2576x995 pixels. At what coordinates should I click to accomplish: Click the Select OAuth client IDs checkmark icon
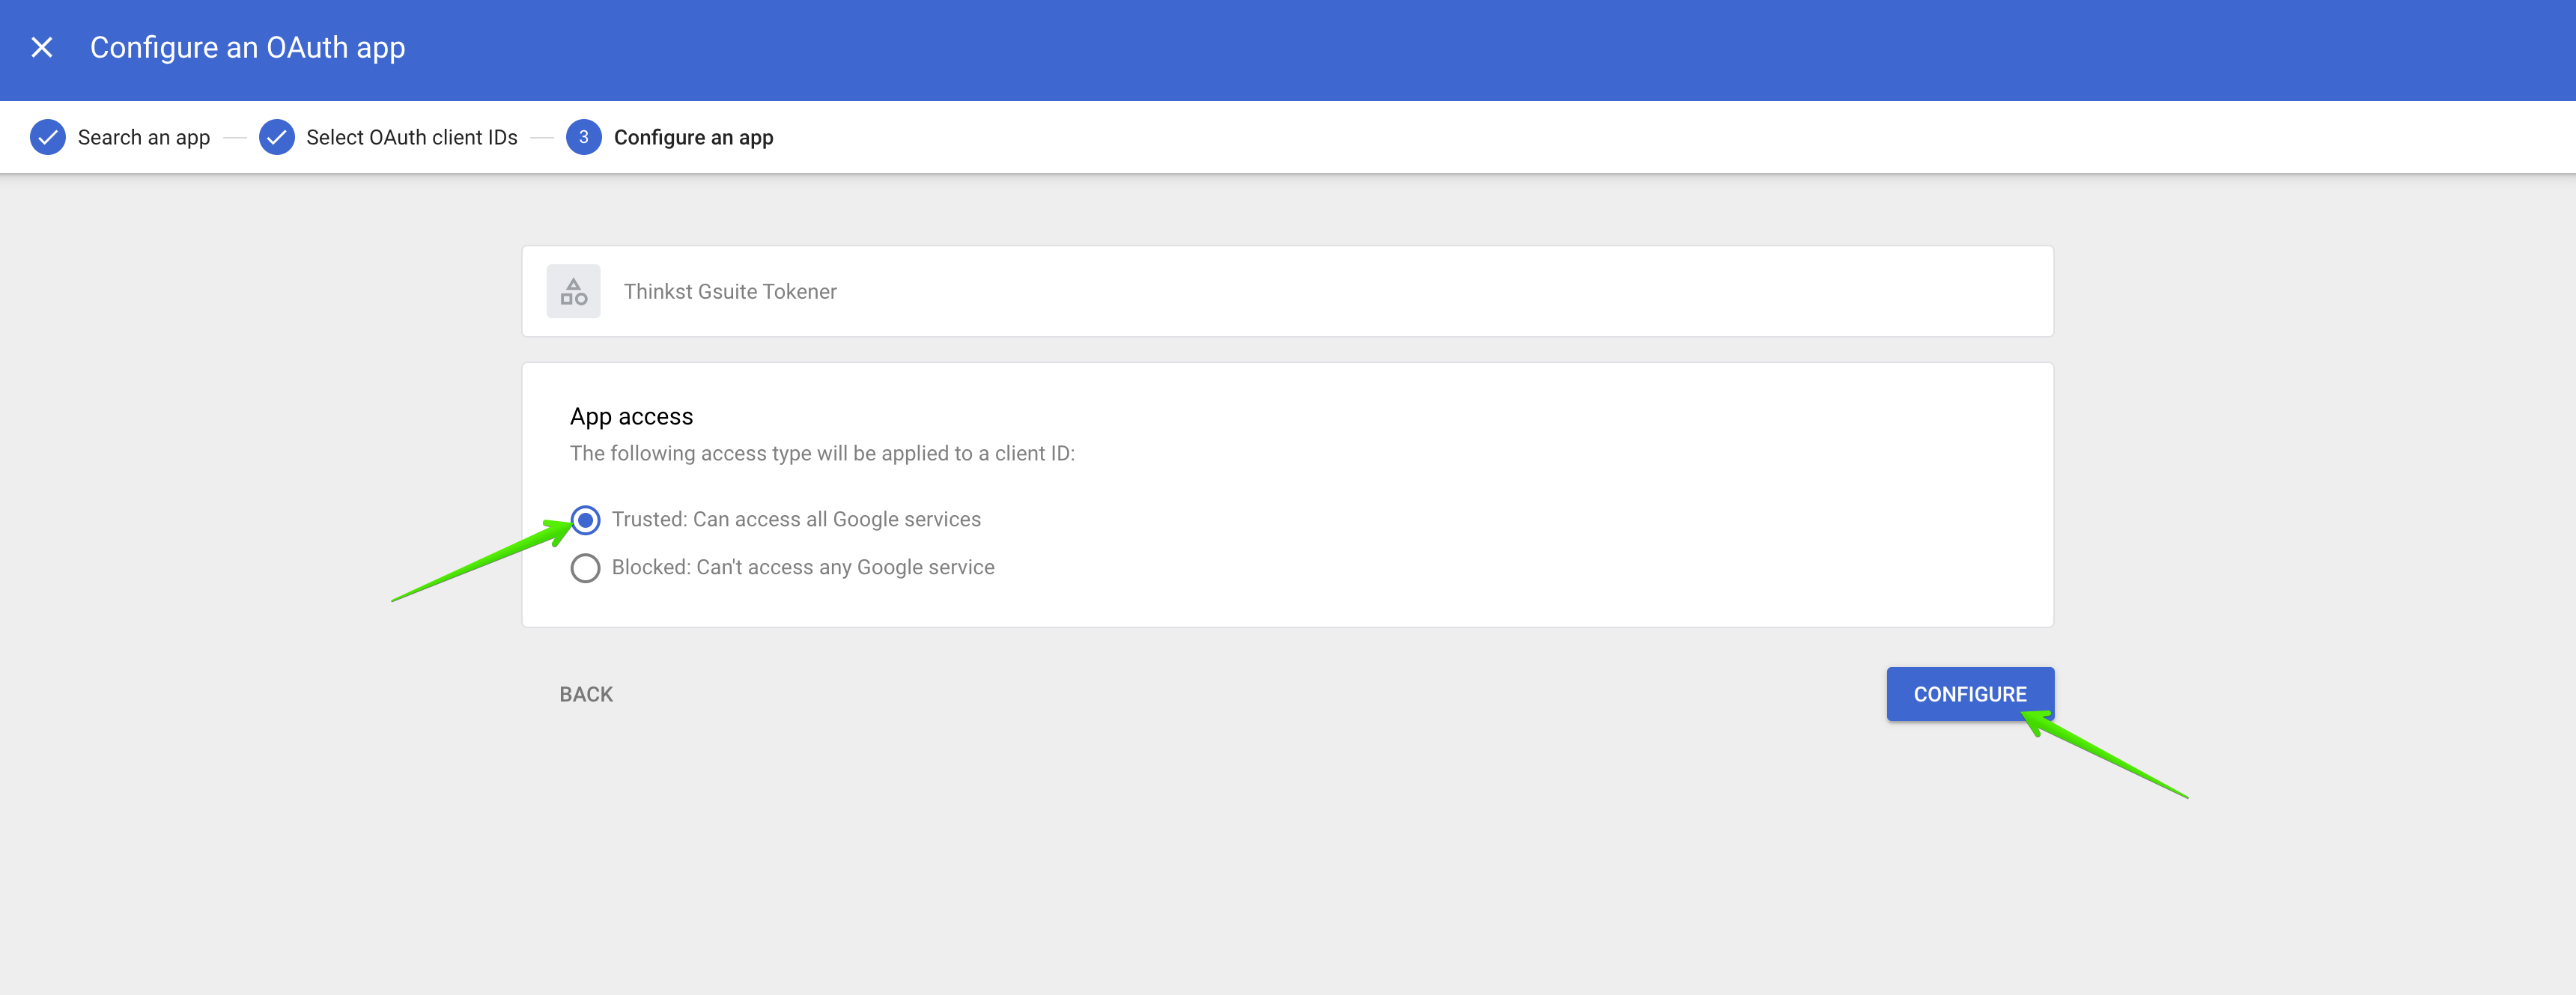click(x=276, y=137)
